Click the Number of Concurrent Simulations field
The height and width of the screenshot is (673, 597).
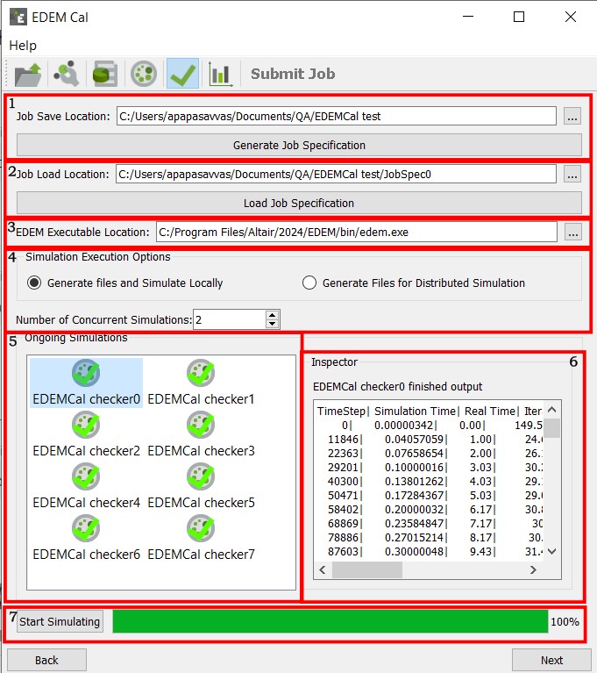tap(230, 319)
